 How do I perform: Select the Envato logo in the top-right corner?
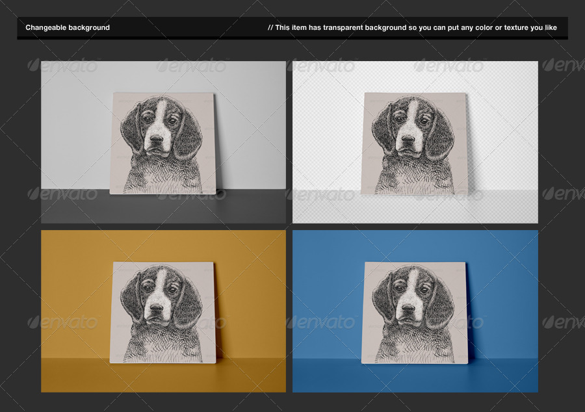point(559,66)
